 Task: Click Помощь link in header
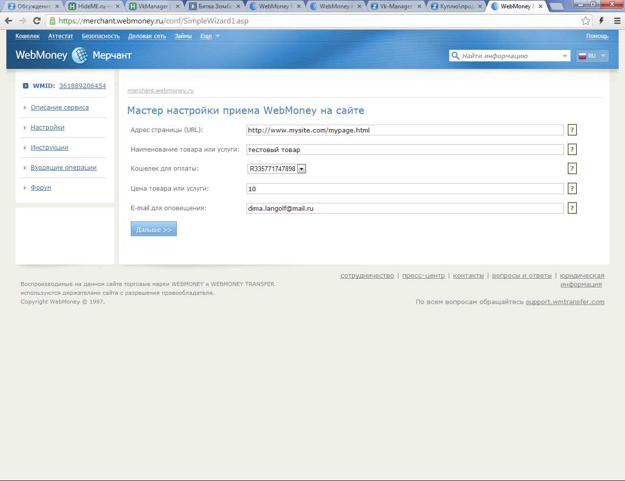(597, 36)
